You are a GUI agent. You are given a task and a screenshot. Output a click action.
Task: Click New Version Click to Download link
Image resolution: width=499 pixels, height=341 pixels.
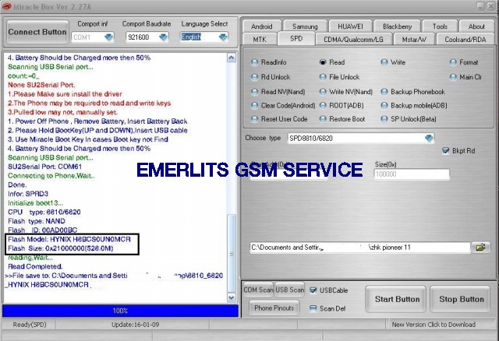click(434, 325)
